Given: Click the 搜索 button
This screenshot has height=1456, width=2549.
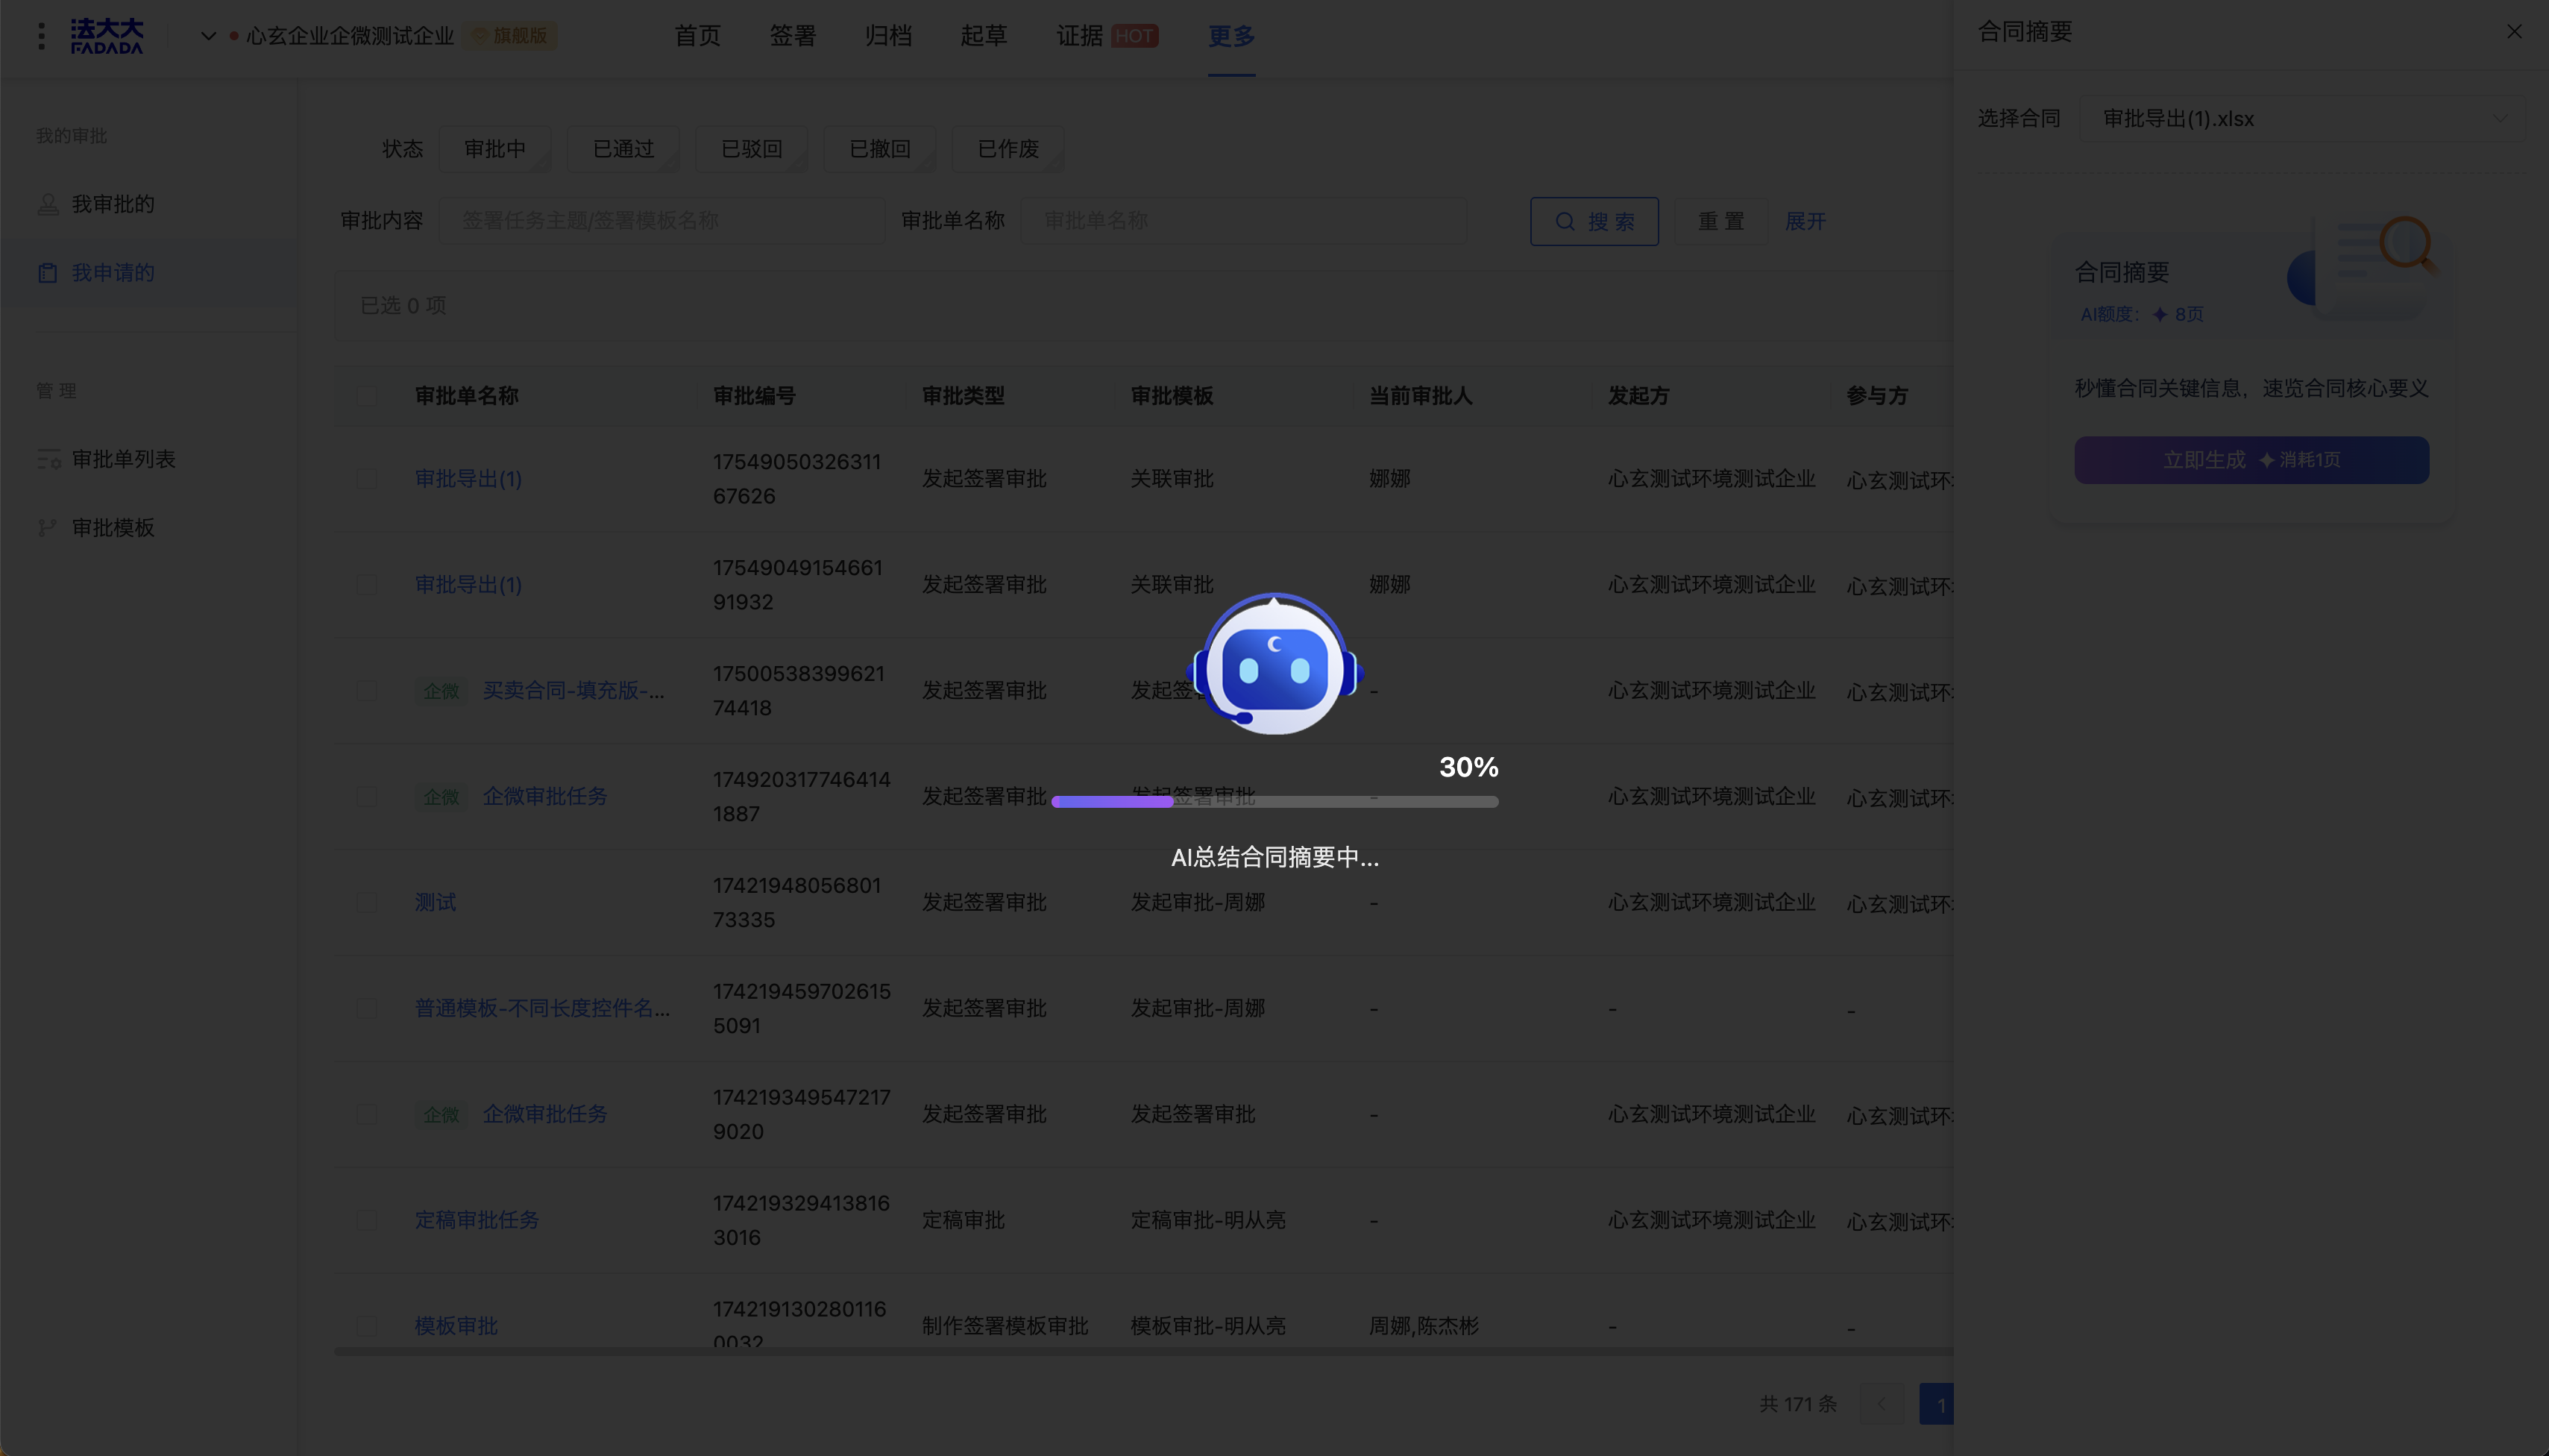Looking at the screenshot, I should [1594, 221].
